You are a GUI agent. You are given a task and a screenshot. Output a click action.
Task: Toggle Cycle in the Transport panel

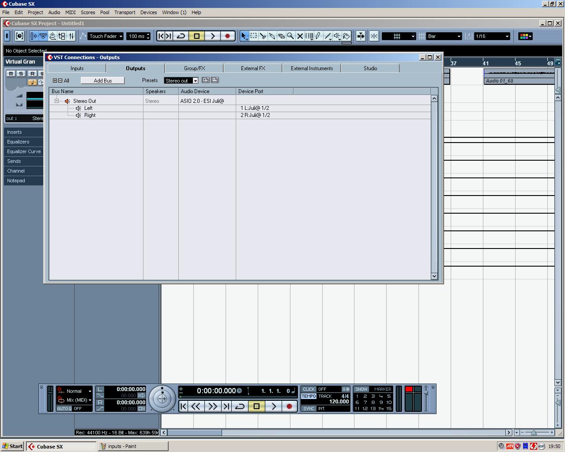pos(240,406)
